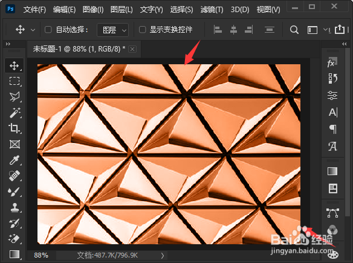Screen dimensions: 353x263
Task: Open the History panel icon
Action: [332, 78]
